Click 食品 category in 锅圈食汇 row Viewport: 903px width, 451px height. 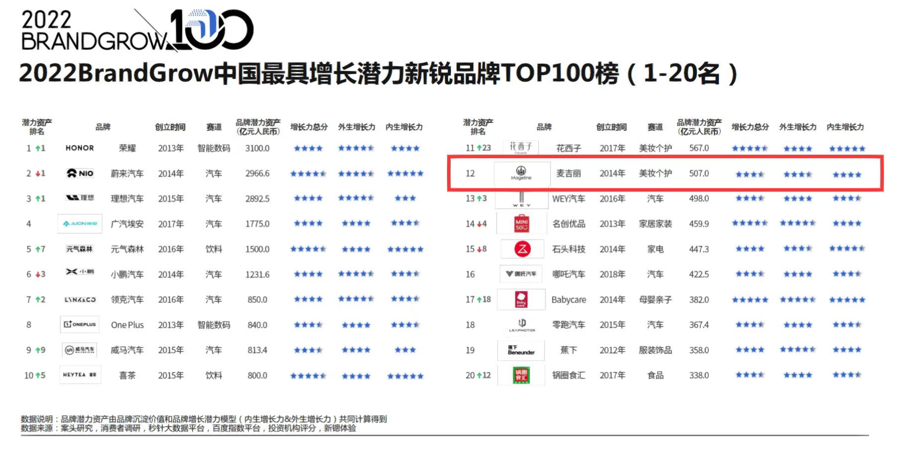coord(655,375)
